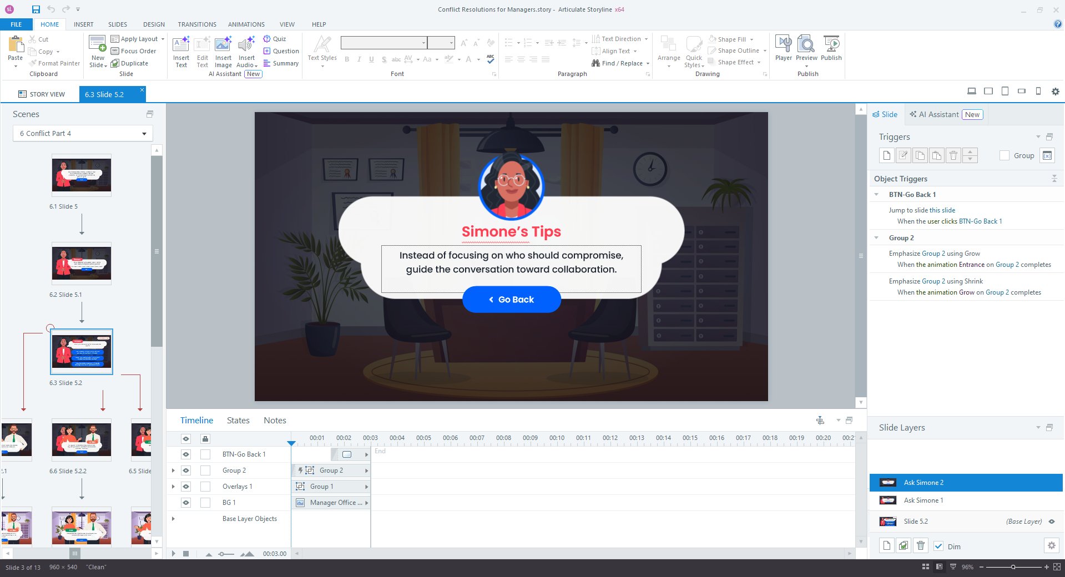Click the Find / Replace binoculars icon
Viewport: 1065px width, 577px height.
[x=595, y=63]
